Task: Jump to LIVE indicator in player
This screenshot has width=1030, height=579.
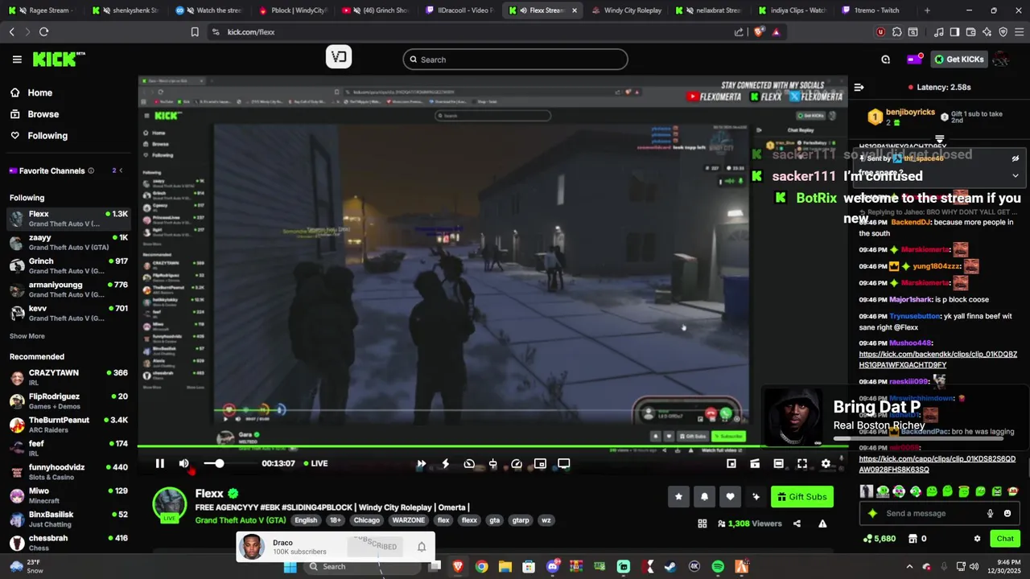Action: (315, 463)
